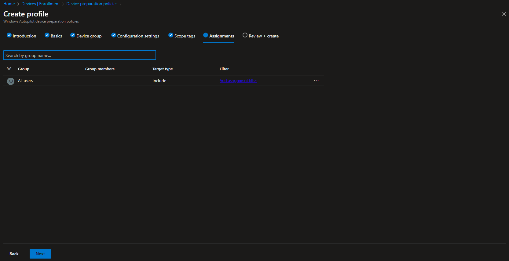Select the Scope tags step
This screenshot has width=509, height=261.
tap(182, 36)
